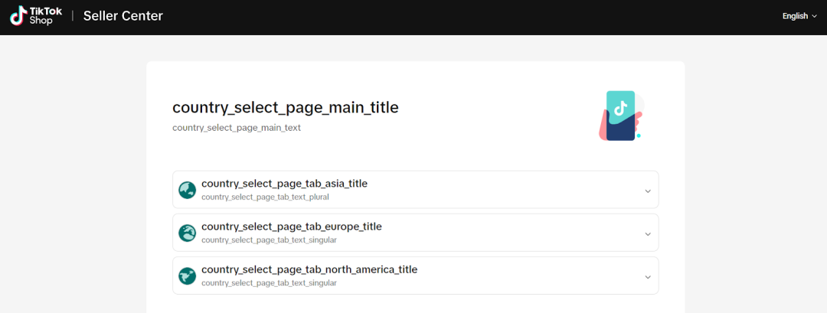Expand the North America row chevron
Screen dimensions: 827x313
click(x=648, y=276)
